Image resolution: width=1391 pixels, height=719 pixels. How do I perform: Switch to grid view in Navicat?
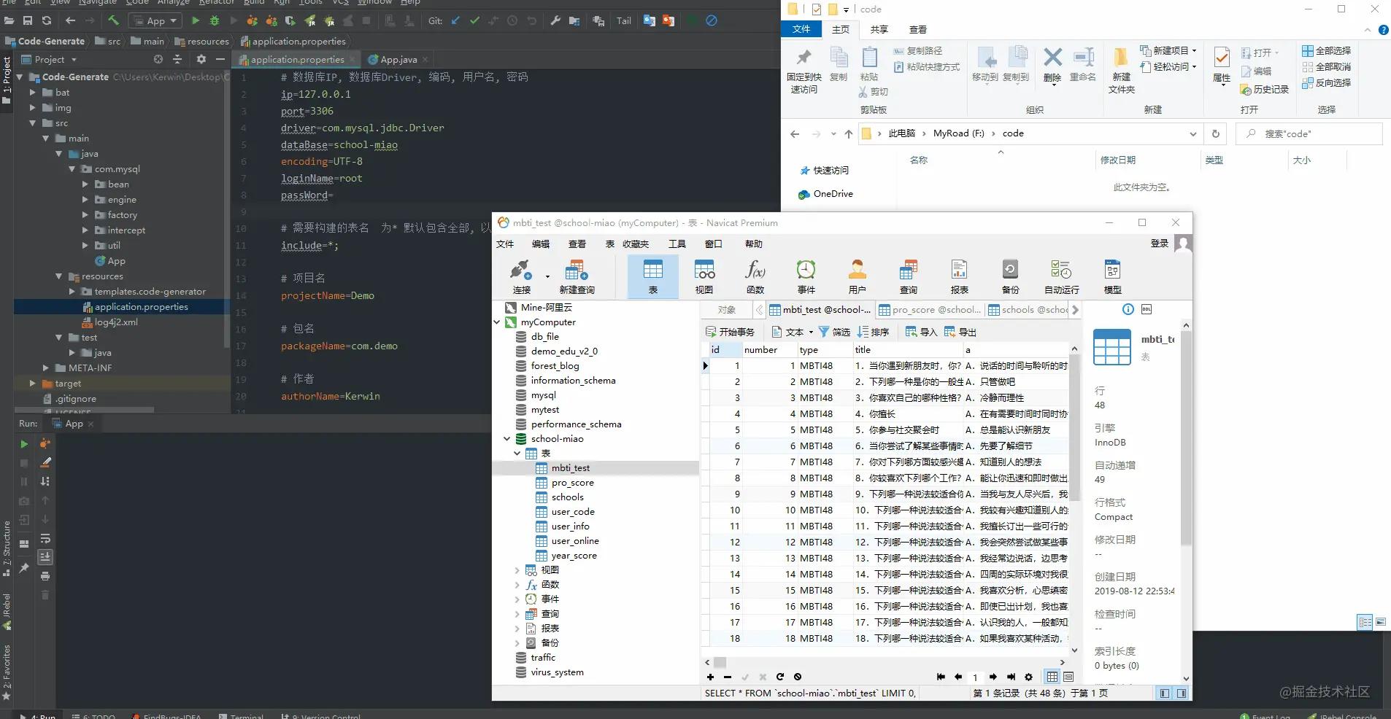(x=1052, y=677)
